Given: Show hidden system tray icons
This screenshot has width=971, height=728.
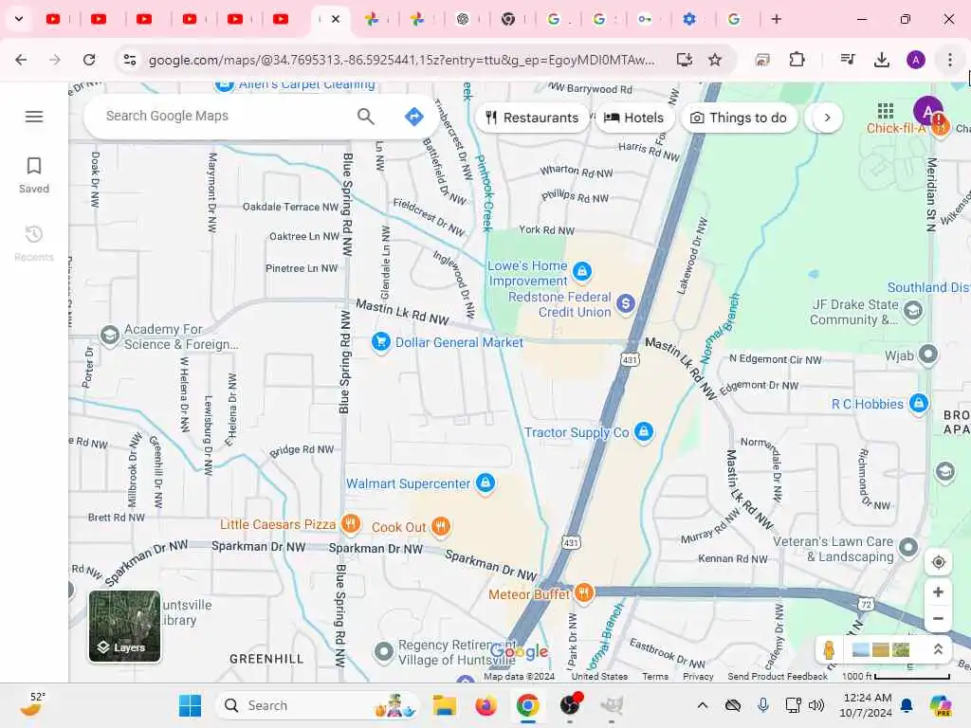Looking at the screenshot, I should (703, 705).
